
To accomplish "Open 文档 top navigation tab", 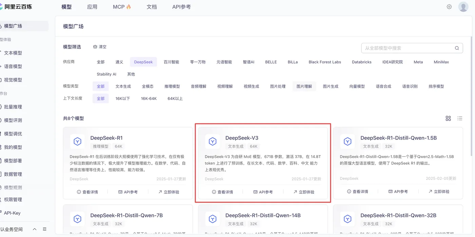I will click(x=152, y=7).
